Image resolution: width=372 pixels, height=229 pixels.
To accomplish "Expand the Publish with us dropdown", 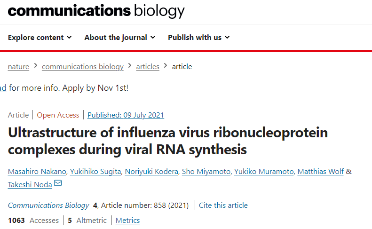I will pyautogui.click(x=199, y=38).
